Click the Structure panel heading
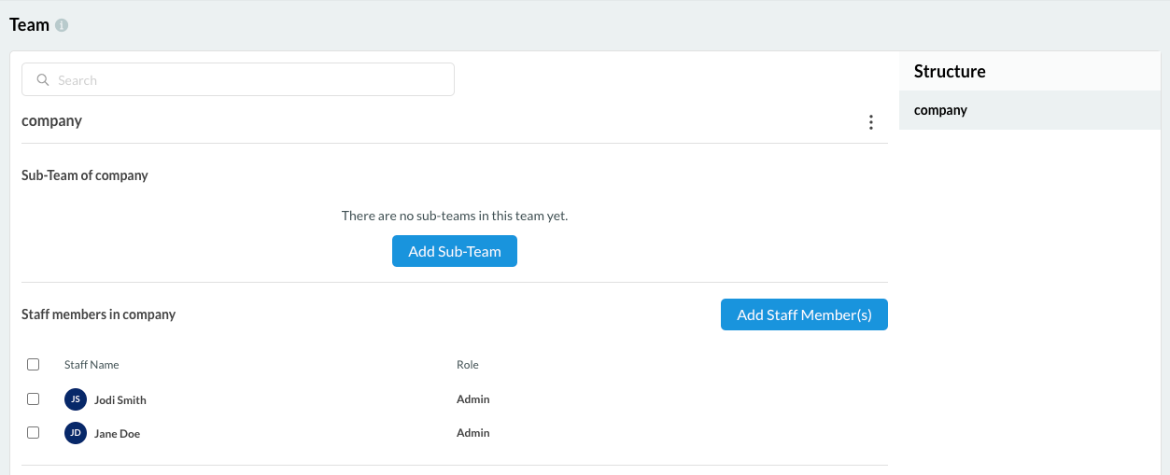Viewport: 1170px width, 475px height. pos(950,72)
